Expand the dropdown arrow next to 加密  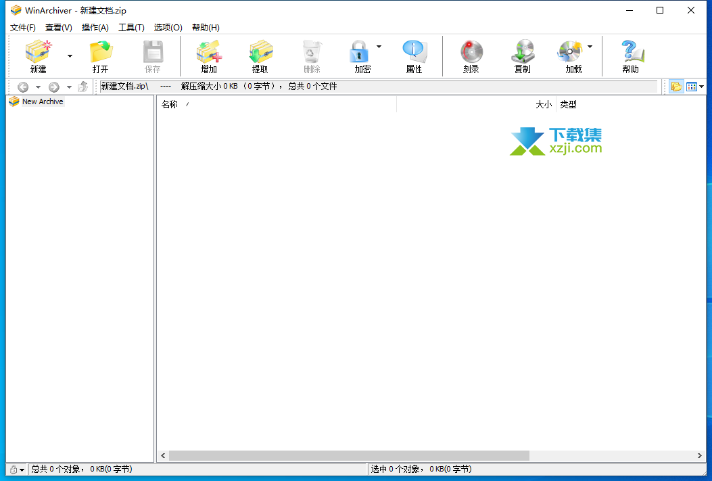click(379, 46)
